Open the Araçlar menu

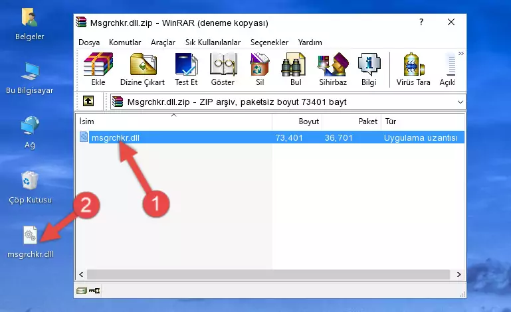[x=163, y=42]
